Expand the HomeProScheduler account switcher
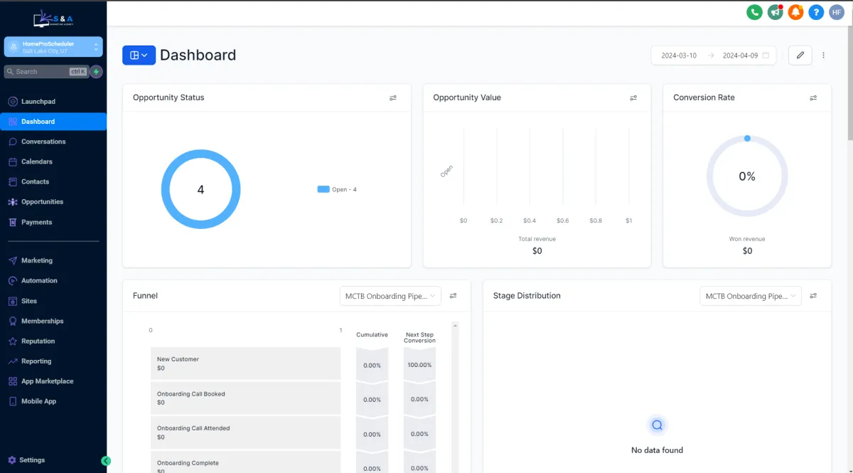This screenshot has width=853, height=473. (53, 47)
